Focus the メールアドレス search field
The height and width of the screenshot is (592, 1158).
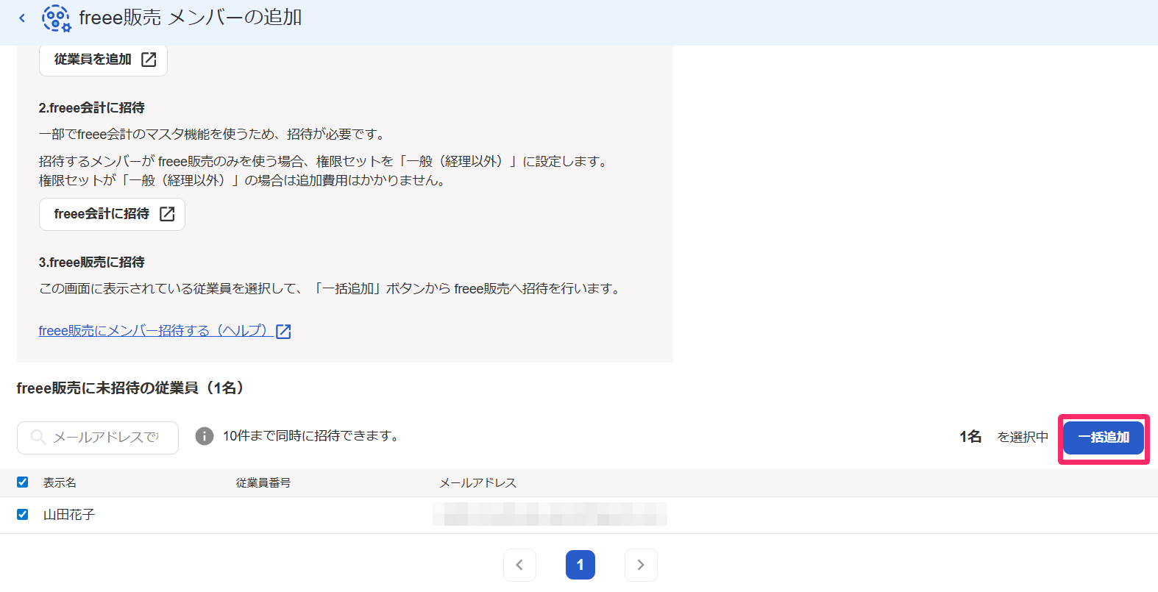pos(98,438)
